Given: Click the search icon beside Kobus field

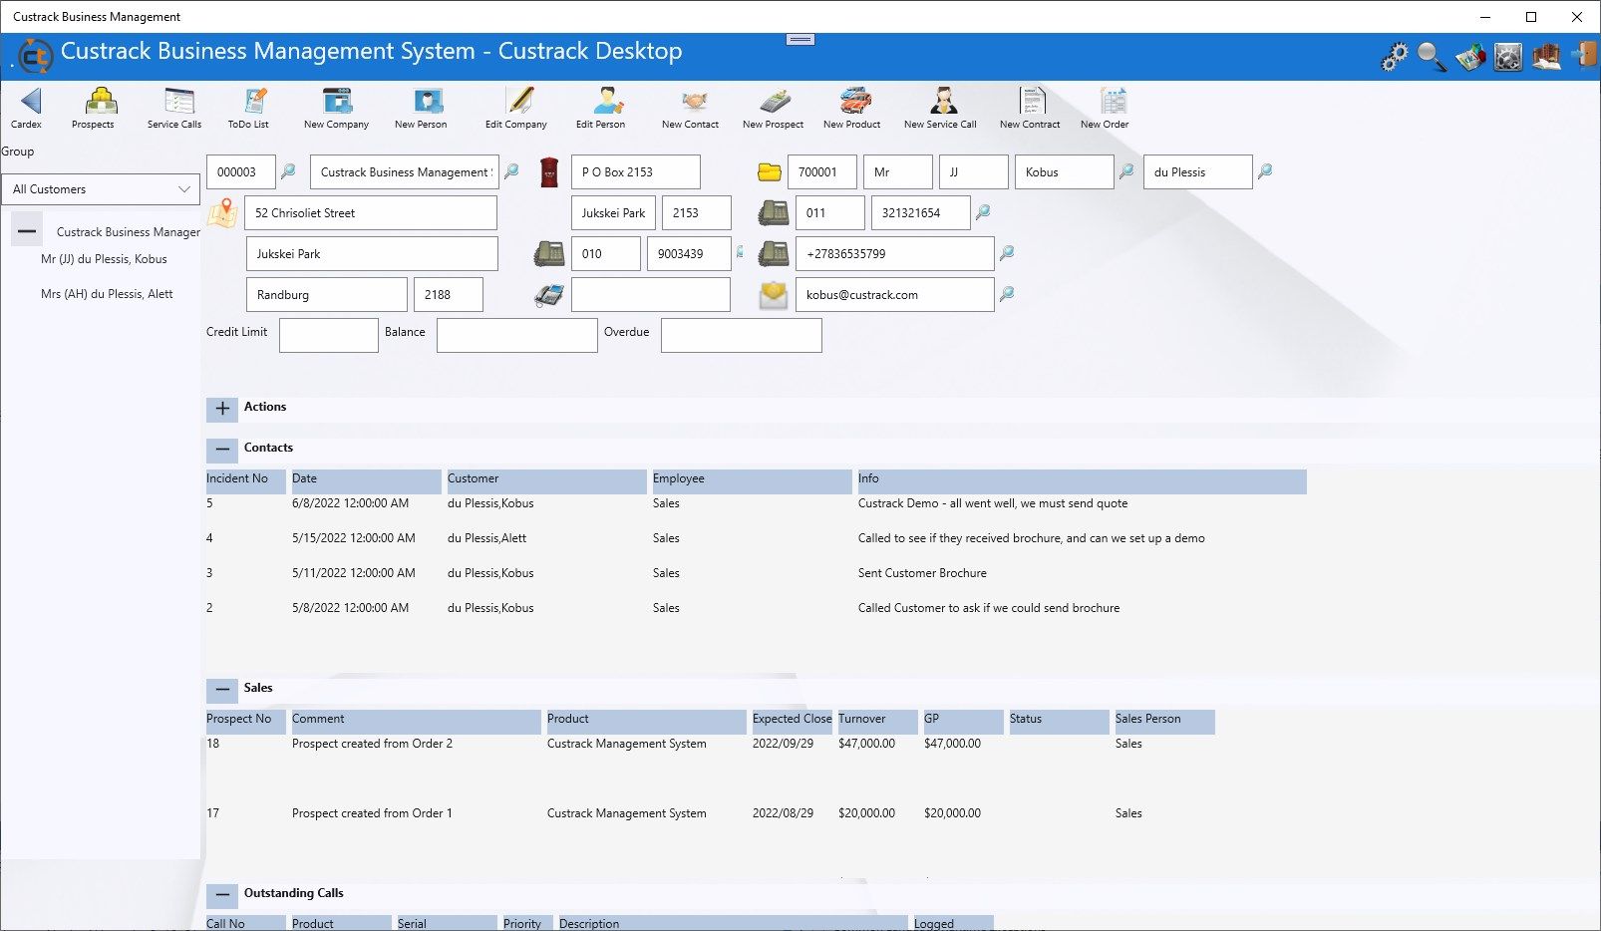Looking at the screenshot, I should pos(1126,170).
